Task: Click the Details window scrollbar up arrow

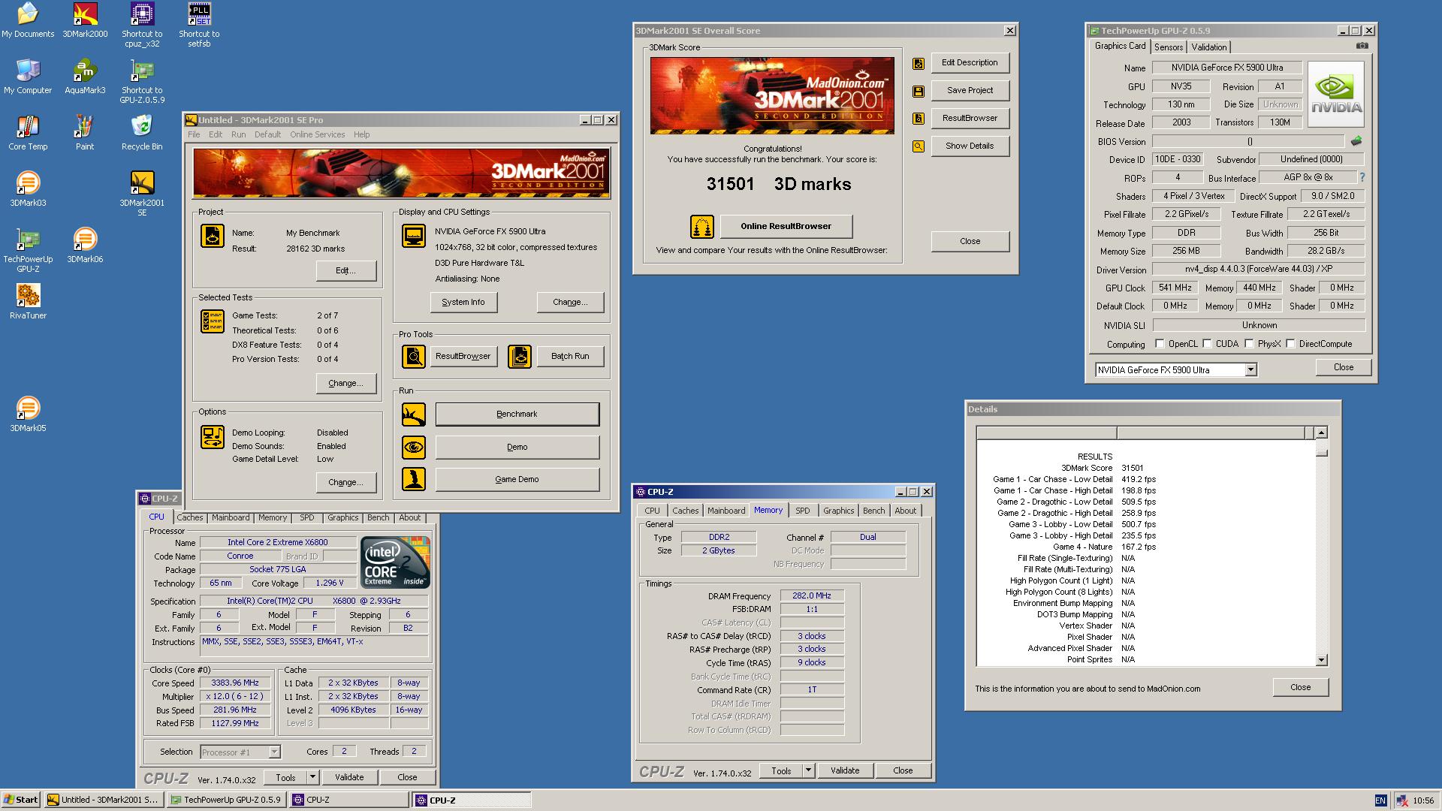Action: tap(1321, 433)
